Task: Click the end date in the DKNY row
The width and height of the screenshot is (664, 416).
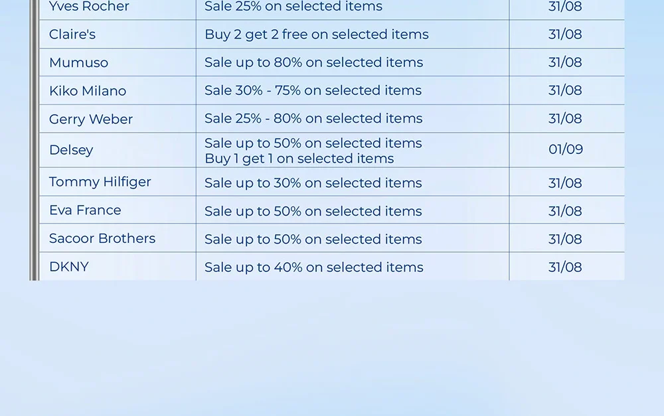Action: point(565,267)
